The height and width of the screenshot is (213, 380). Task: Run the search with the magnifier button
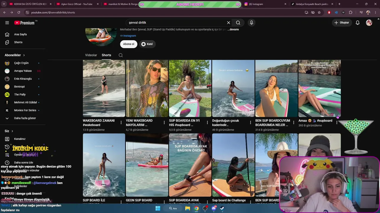pos(238,23)
